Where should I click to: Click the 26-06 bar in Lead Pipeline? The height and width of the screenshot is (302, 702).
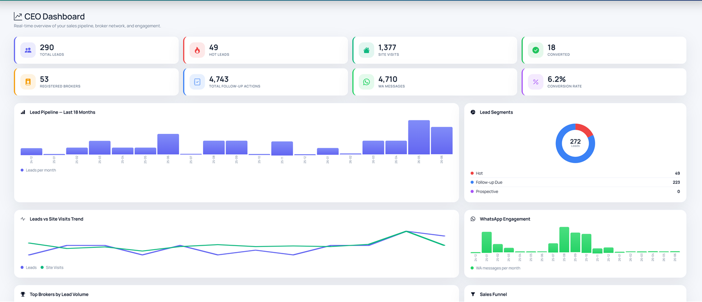[442, 141]
